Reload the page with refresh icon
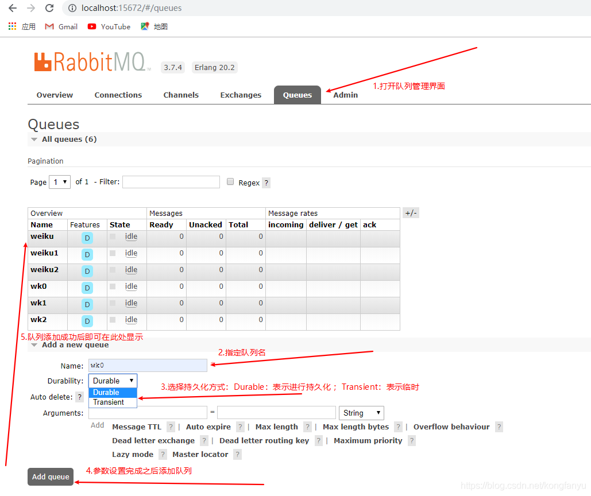Screen dimensions: 591x496 click(x=49, y=8)
